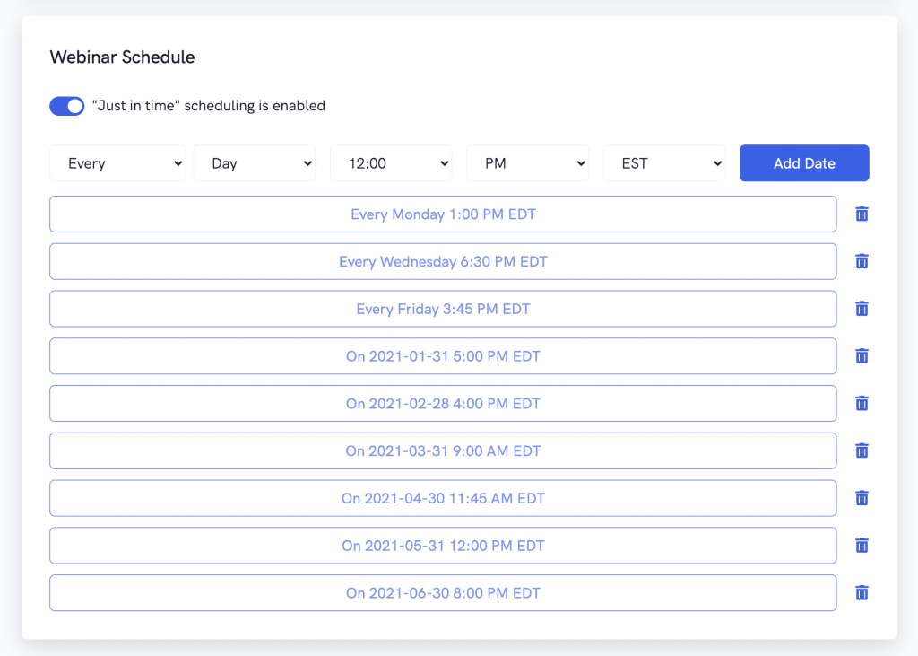Screen dimensions: 918x656
Task: Select the Every Wednesday 6:30 PM EDT row
Action: 443,261
